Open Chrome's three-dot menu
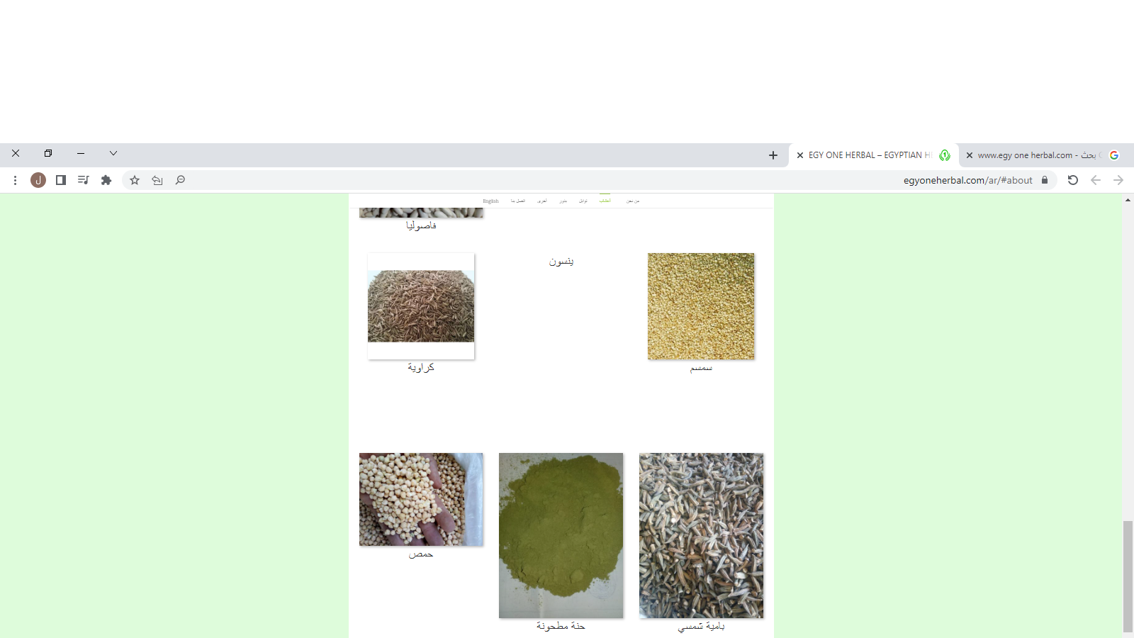 pos(15,180)
